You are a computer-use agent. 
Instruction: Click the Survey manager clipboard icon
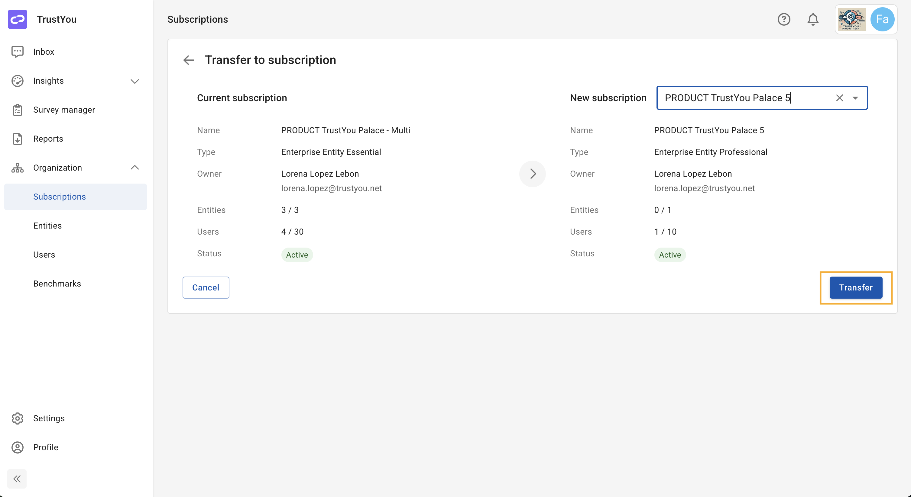click(x=17, y=110)
